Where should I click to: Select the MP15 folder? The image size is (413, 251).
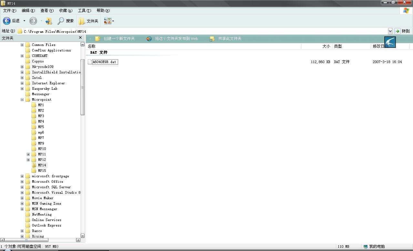(x=42, y=171)
